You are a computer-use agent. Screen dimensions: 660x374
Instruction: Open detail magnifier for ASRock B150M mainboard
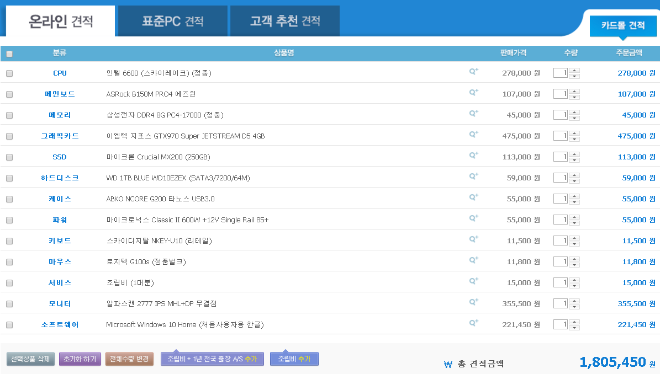473,93
